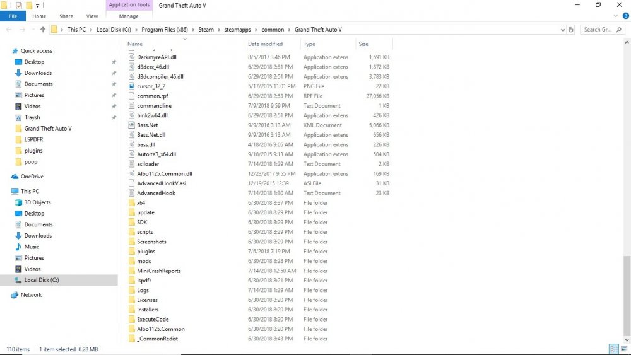Open poop folder in navigation pane

30,161
